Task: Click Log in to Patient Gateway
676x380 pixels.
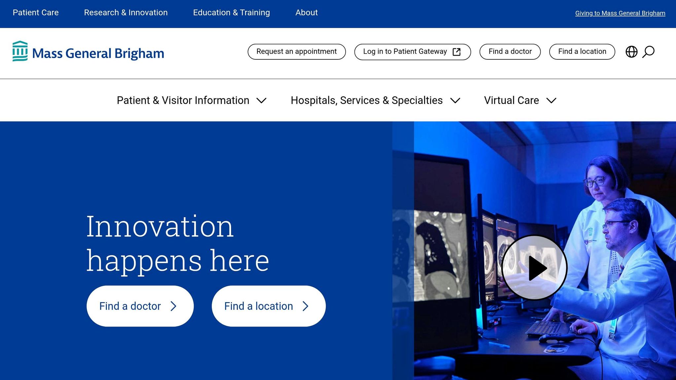Action: 405,52
